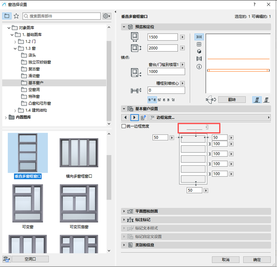Show 3D cube preview view
Screen dimensions: 277x267
click(199, 52)
